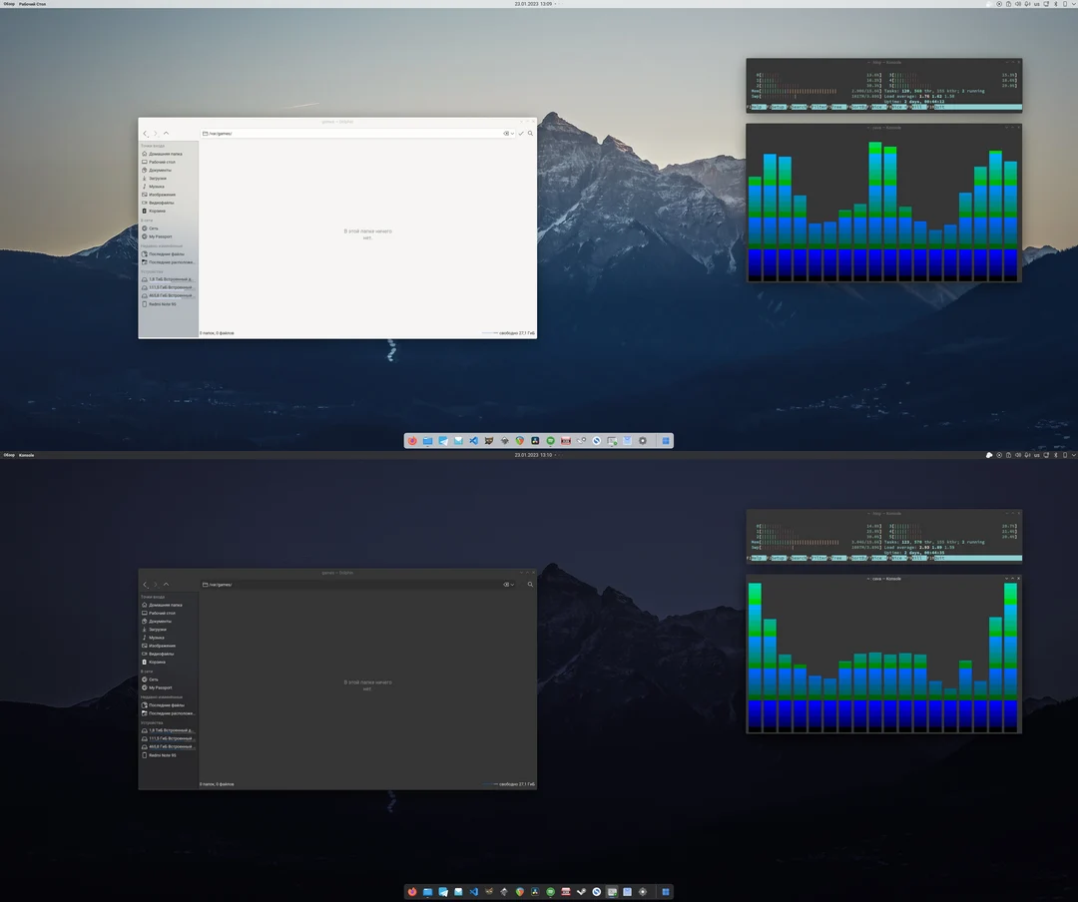Open Inkscape from the dock
Screen dimensions: 1078x902
[502, 440]
